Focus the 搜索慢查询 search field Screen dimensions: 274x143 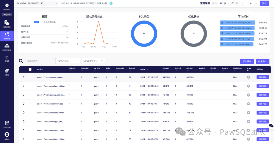tap(41, 61)
